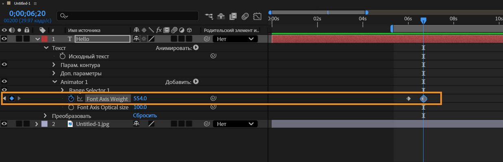Toggle visibility of Untitled-1.jpg layer
Image resolution: width=503 pixels, height=162 pixels.
pos(4,124)
